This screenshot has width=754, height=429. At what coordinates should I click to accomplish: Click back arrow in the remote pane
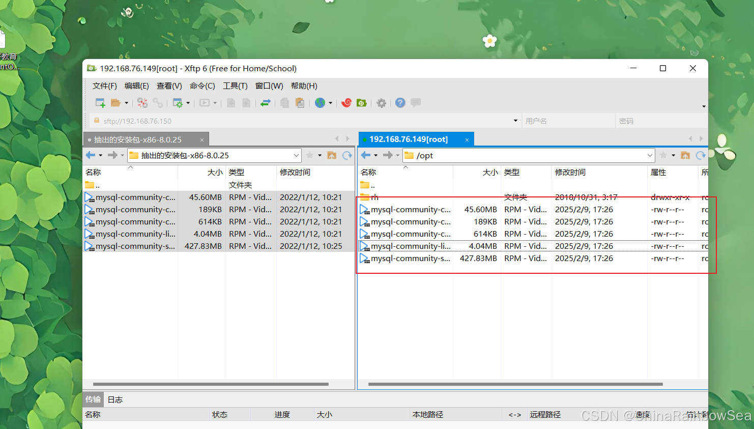coord(365,155)
